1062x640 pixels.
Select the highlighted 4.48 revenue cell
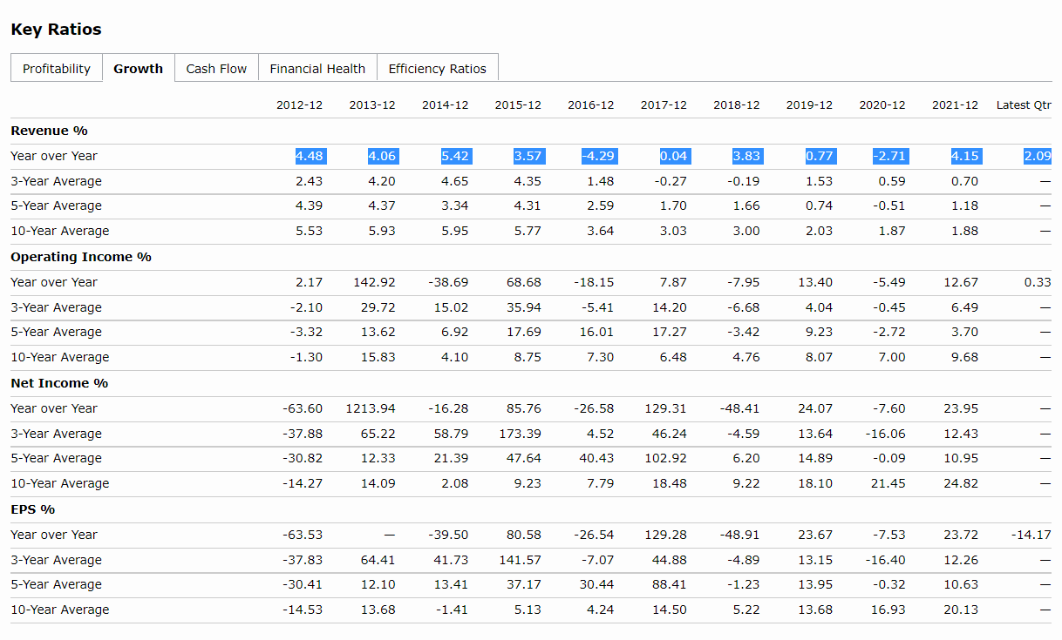coord(310,156)
